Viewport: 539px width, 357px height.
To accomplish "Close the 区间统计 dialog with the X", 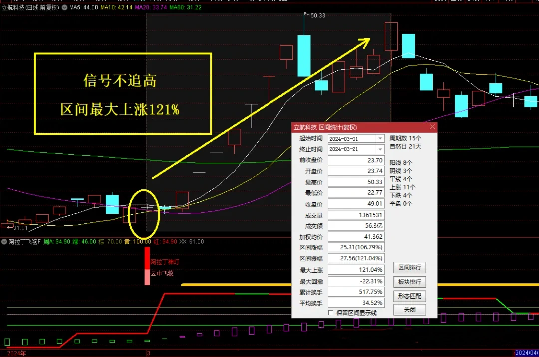I will [432, 127].
